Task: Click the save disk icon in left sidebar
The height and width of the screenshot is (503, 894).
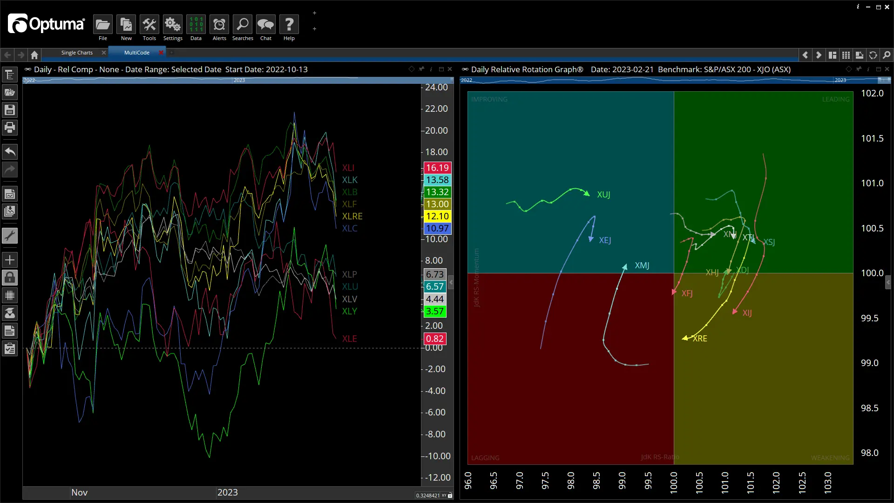Action: point(10,110)
